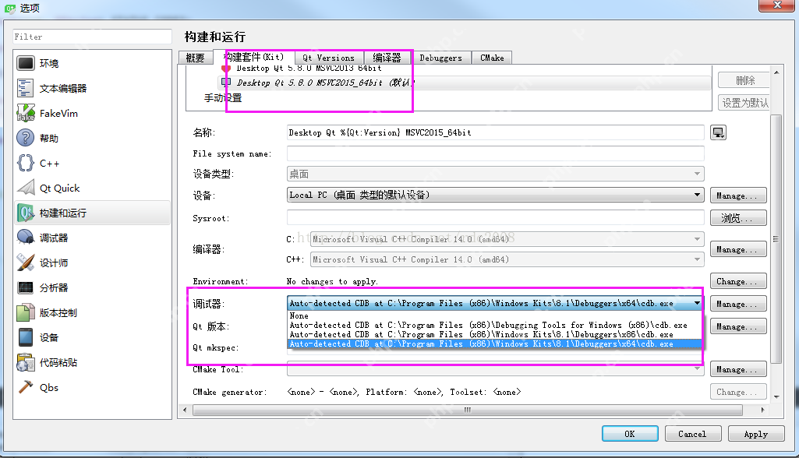The image size is (799, 458).
Task: Click the File system name input field
Action: [x=495, y=153]
